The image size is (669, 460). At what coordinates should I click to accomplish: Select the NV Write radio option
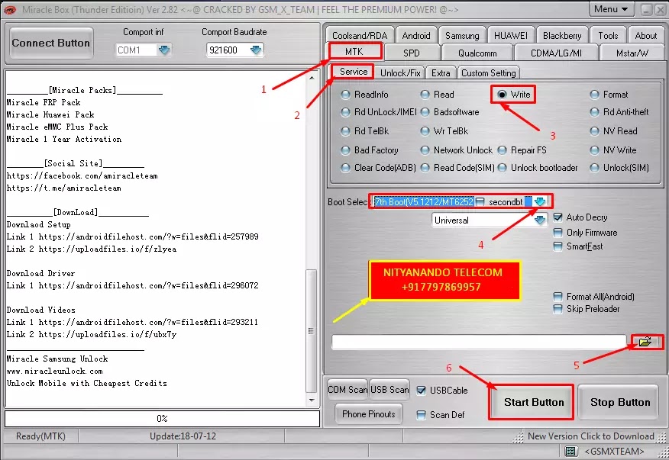pyautogui.click(x=594, y=150)
